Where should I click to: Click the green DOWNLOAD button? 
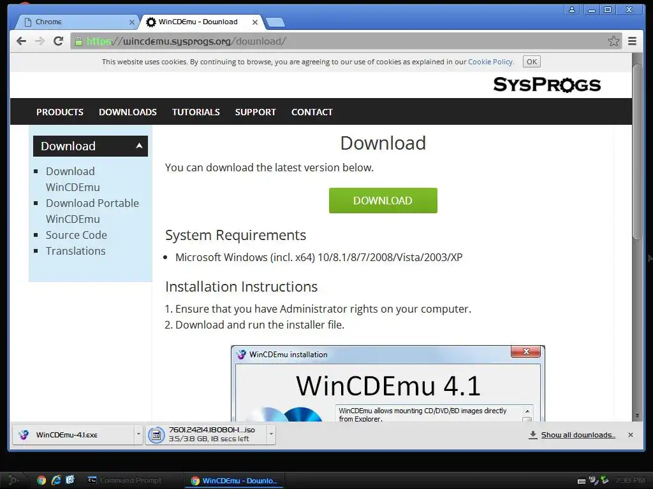[383, 201]
